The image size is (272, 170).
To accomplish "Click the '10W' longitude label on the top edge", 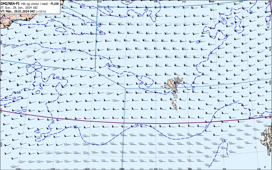I will [128, 2].
